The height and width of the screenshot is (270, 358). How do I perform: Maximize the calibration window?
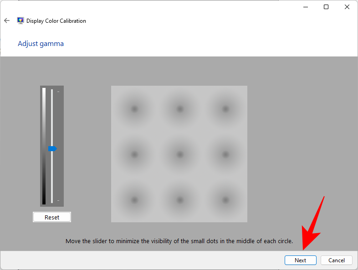point(326,7)
